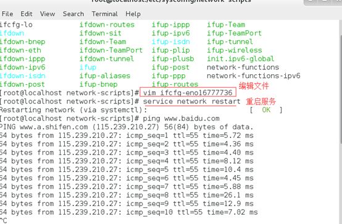Click the green OK status text
Screen dimensions: 342x224
coord(266,110)
